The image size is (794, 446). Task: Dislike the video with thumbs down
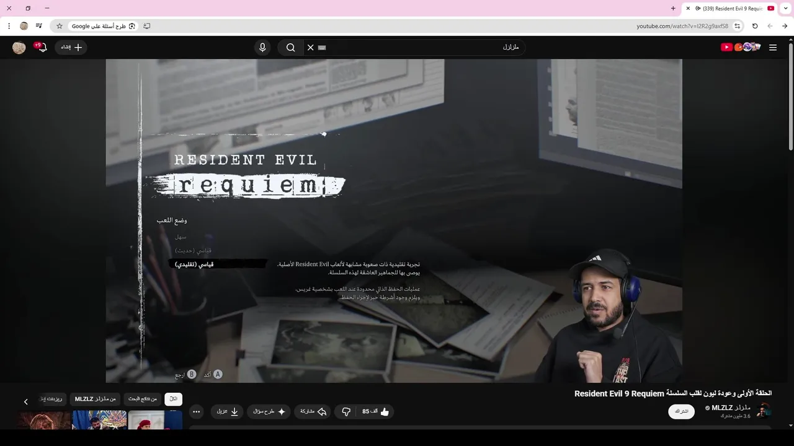pos(346,411)
